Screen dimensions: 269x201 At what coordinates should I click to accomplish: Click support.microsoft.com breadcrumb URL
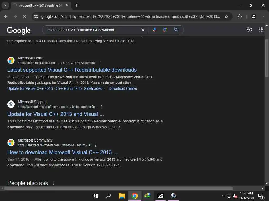pos(58,107)
